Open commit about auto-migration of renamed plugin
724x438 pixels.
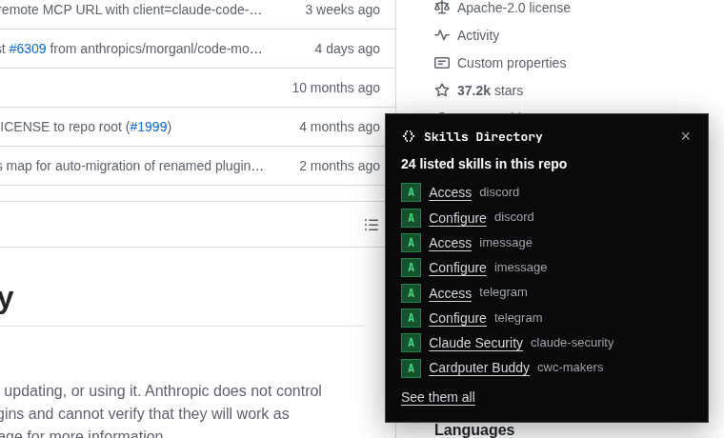click(131, 166)
